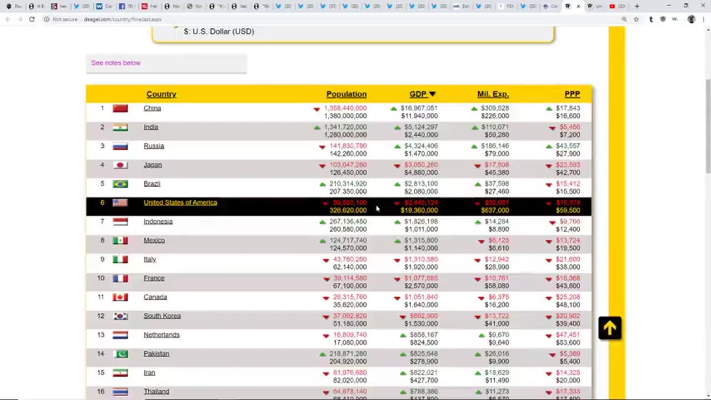
Task: Click the browser back arrow
Action: (x=8, y=19)
